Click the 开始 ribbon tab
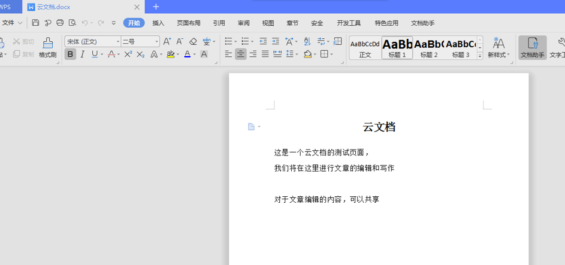 (134, 23)
